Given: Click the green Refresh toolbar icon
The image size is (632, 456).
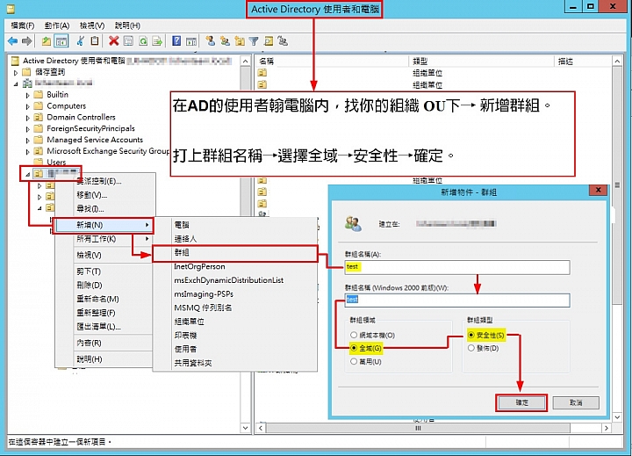Looking at the screenshot, I should (143, 40).
